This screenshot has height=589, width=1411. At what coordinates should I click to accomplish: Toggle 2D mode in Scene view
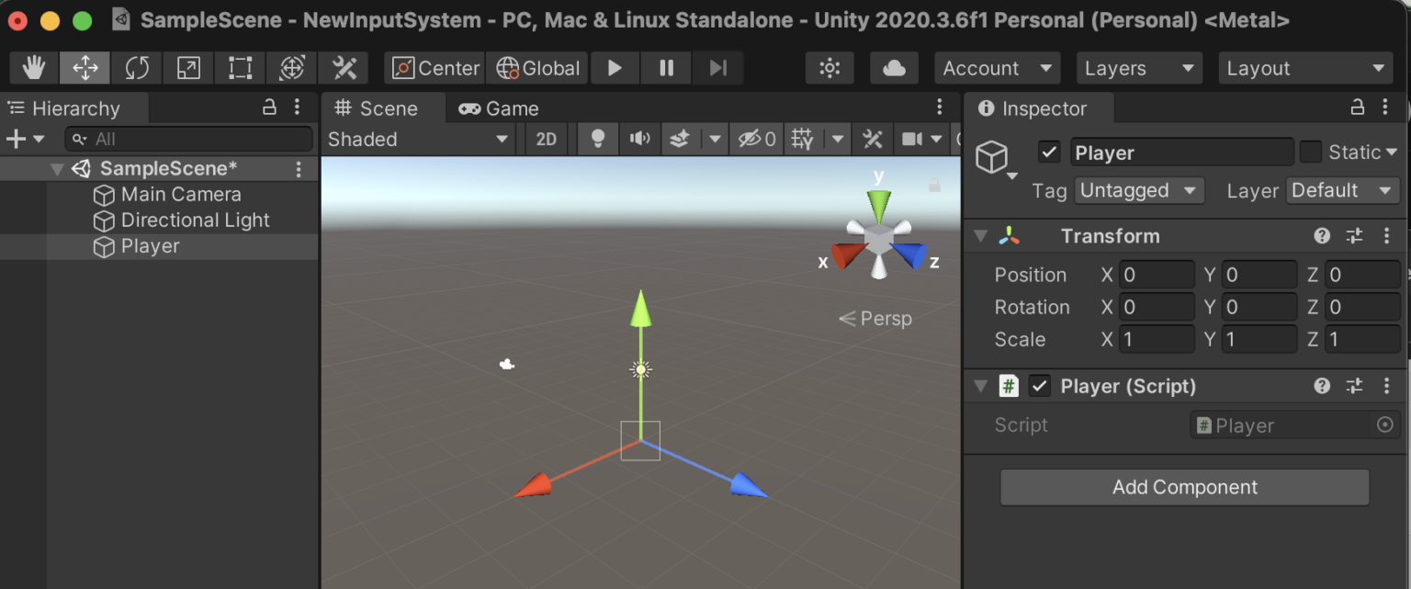tap(547, 138)
